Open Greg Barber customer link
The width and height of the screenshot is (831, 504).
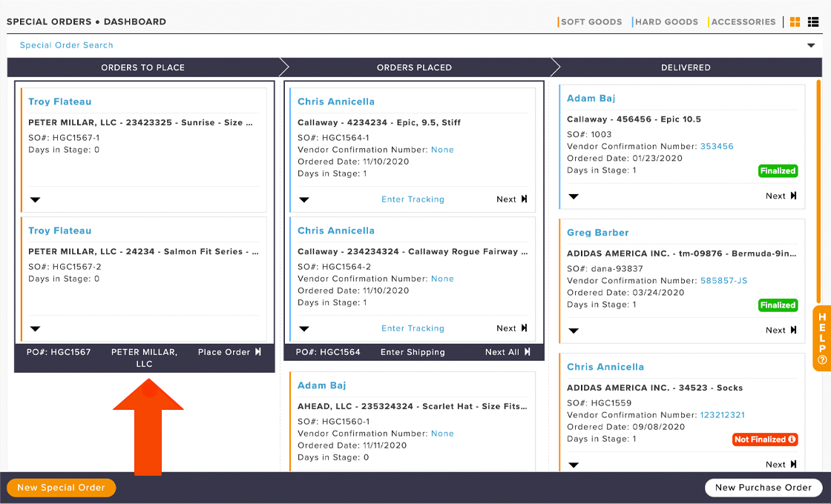598,233
